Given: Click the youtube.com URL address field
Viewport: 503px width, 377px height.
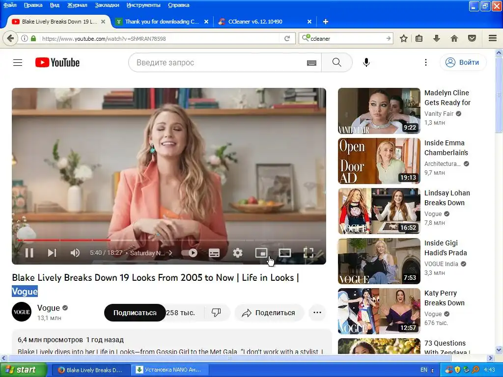Looking at the screenshot, I should pos(160,38).
